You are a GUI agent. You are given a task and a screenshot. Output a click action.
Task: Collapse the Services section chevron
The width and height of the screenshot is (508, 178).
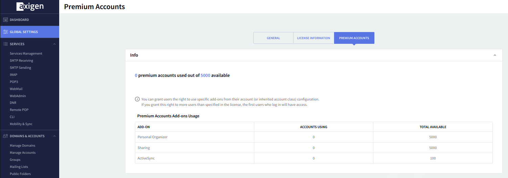tap(54, 44)
